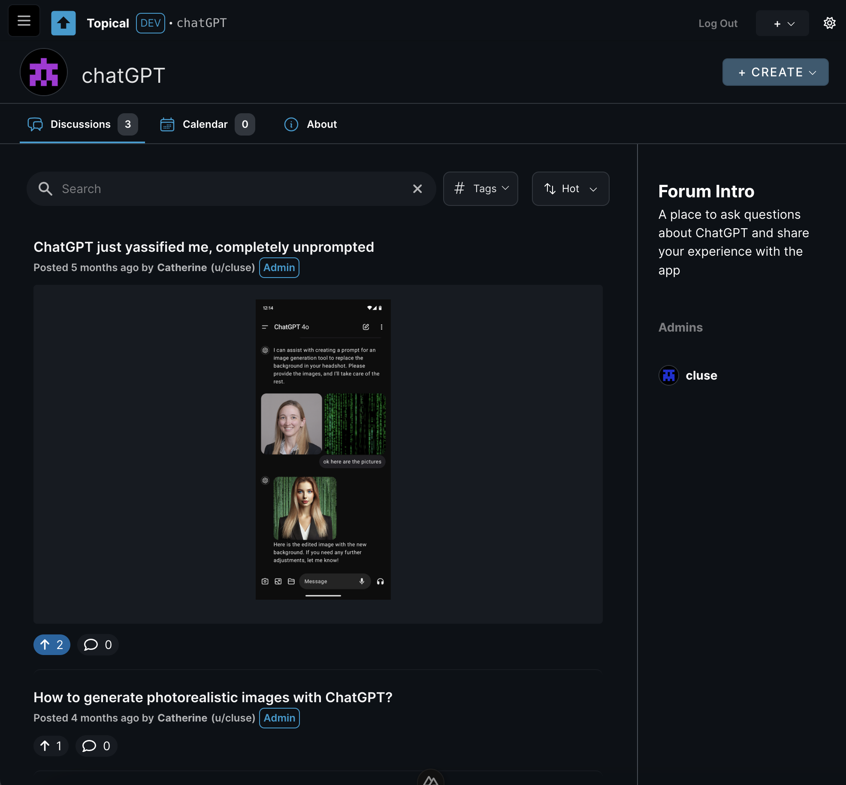This screenshot has width=846, height=785.
Task: Clear the search field with X
Action: pos(417,189)
